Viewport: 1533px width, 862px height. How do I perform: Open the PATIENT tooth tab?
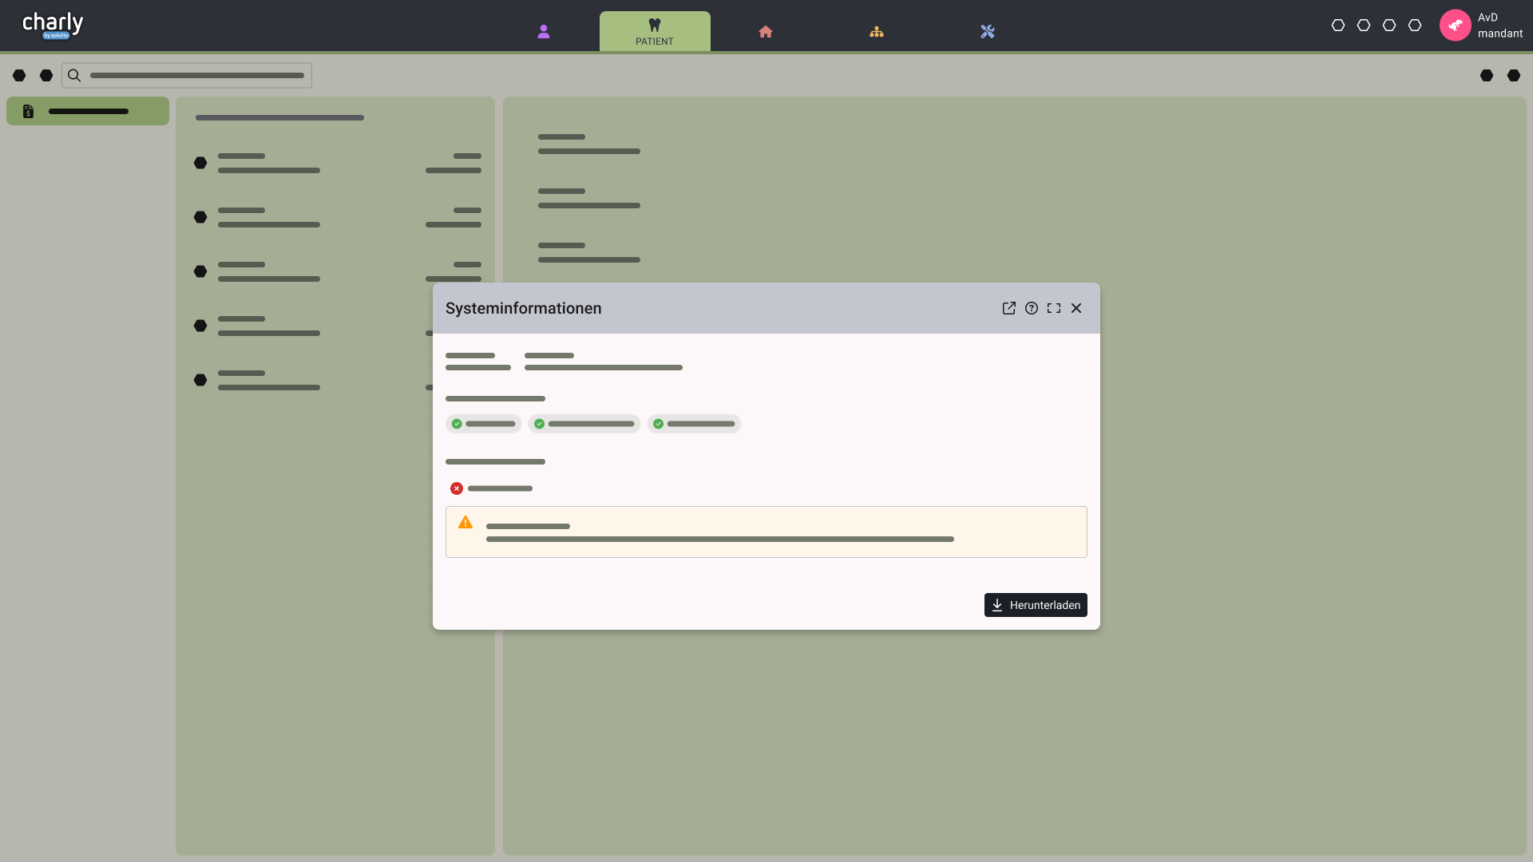coord(655,32)
